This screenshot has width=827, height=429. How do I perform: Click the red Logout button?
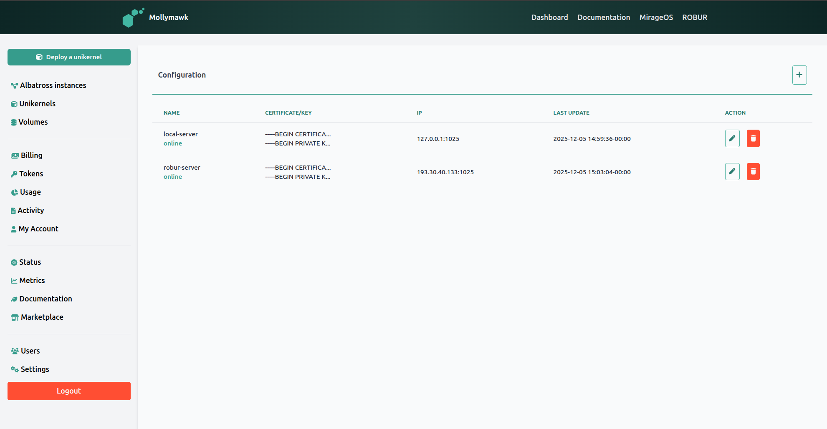(x=69, y=391)
